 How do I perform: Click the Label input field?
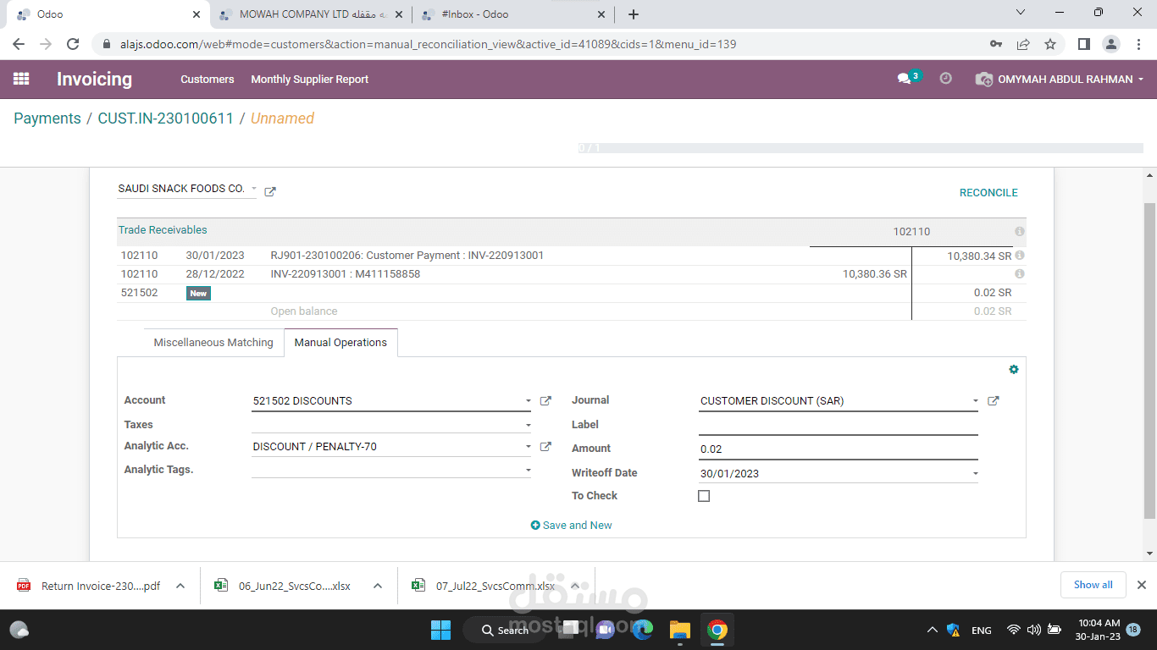[839, 425]
